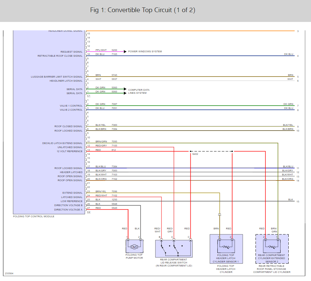Screen dimensions: 311x281
Task: Click the VALVE 1 CONTROL label
Action: [x=71, y=106]
